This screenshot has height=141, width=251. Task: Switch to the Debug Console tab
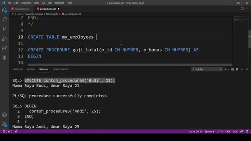tap(61, 69)
